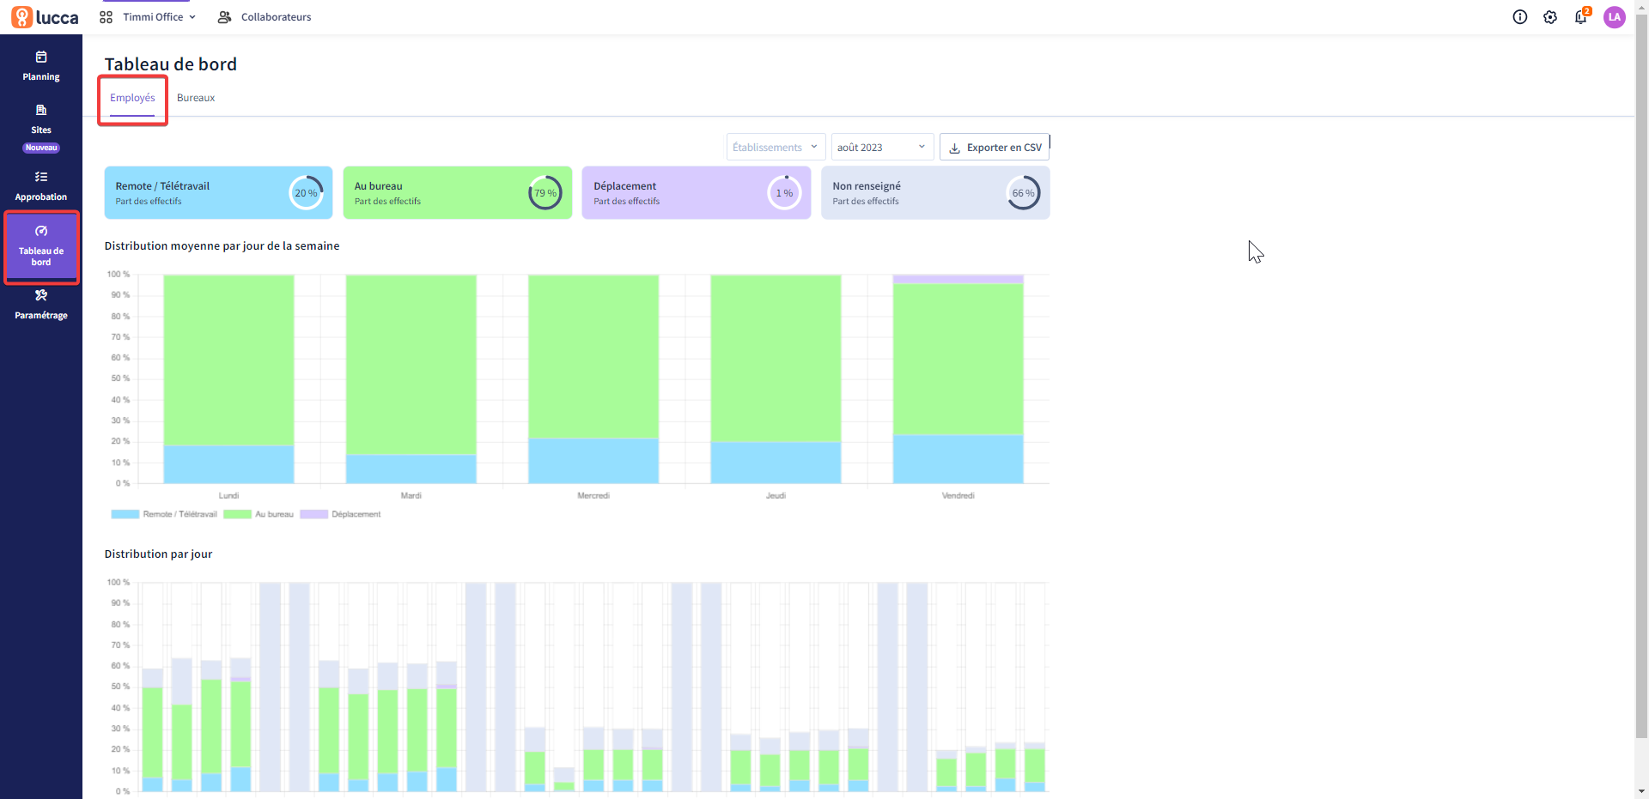Click 'Distribution moyenne par jour' heading
The height and width of the screenshot is (799, 1649).
pyautogui.click(x=222, y=246)
